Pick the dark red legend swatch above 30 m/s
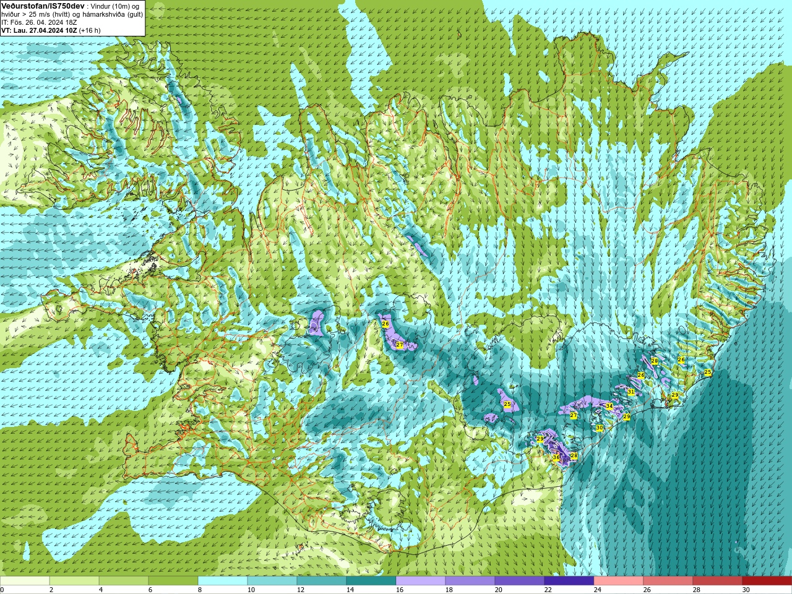 767,581
